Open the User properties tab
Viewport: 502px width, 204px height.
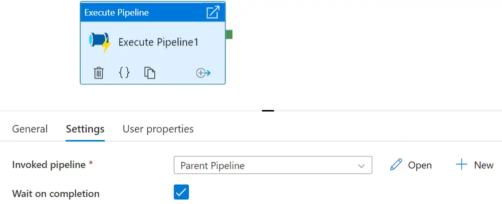(158, 129)
